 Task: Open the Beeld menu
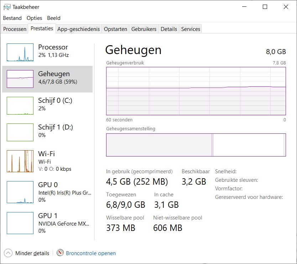[53, 18]
